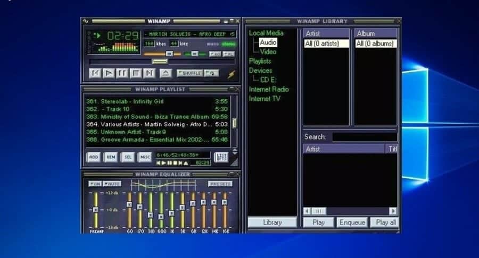Click the green balance slider
The height and width of the screenshot is (258, 479).
[x=195, y=54]
